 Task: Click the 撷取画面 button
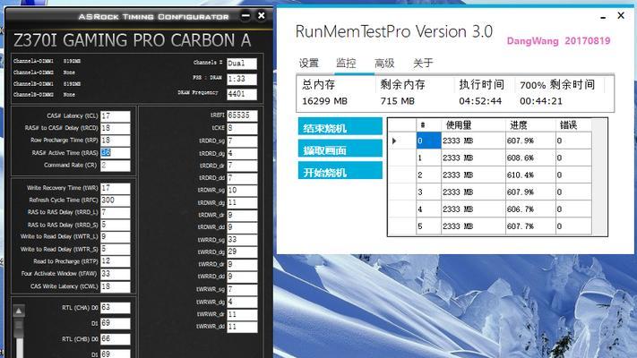tap(340, 149)
